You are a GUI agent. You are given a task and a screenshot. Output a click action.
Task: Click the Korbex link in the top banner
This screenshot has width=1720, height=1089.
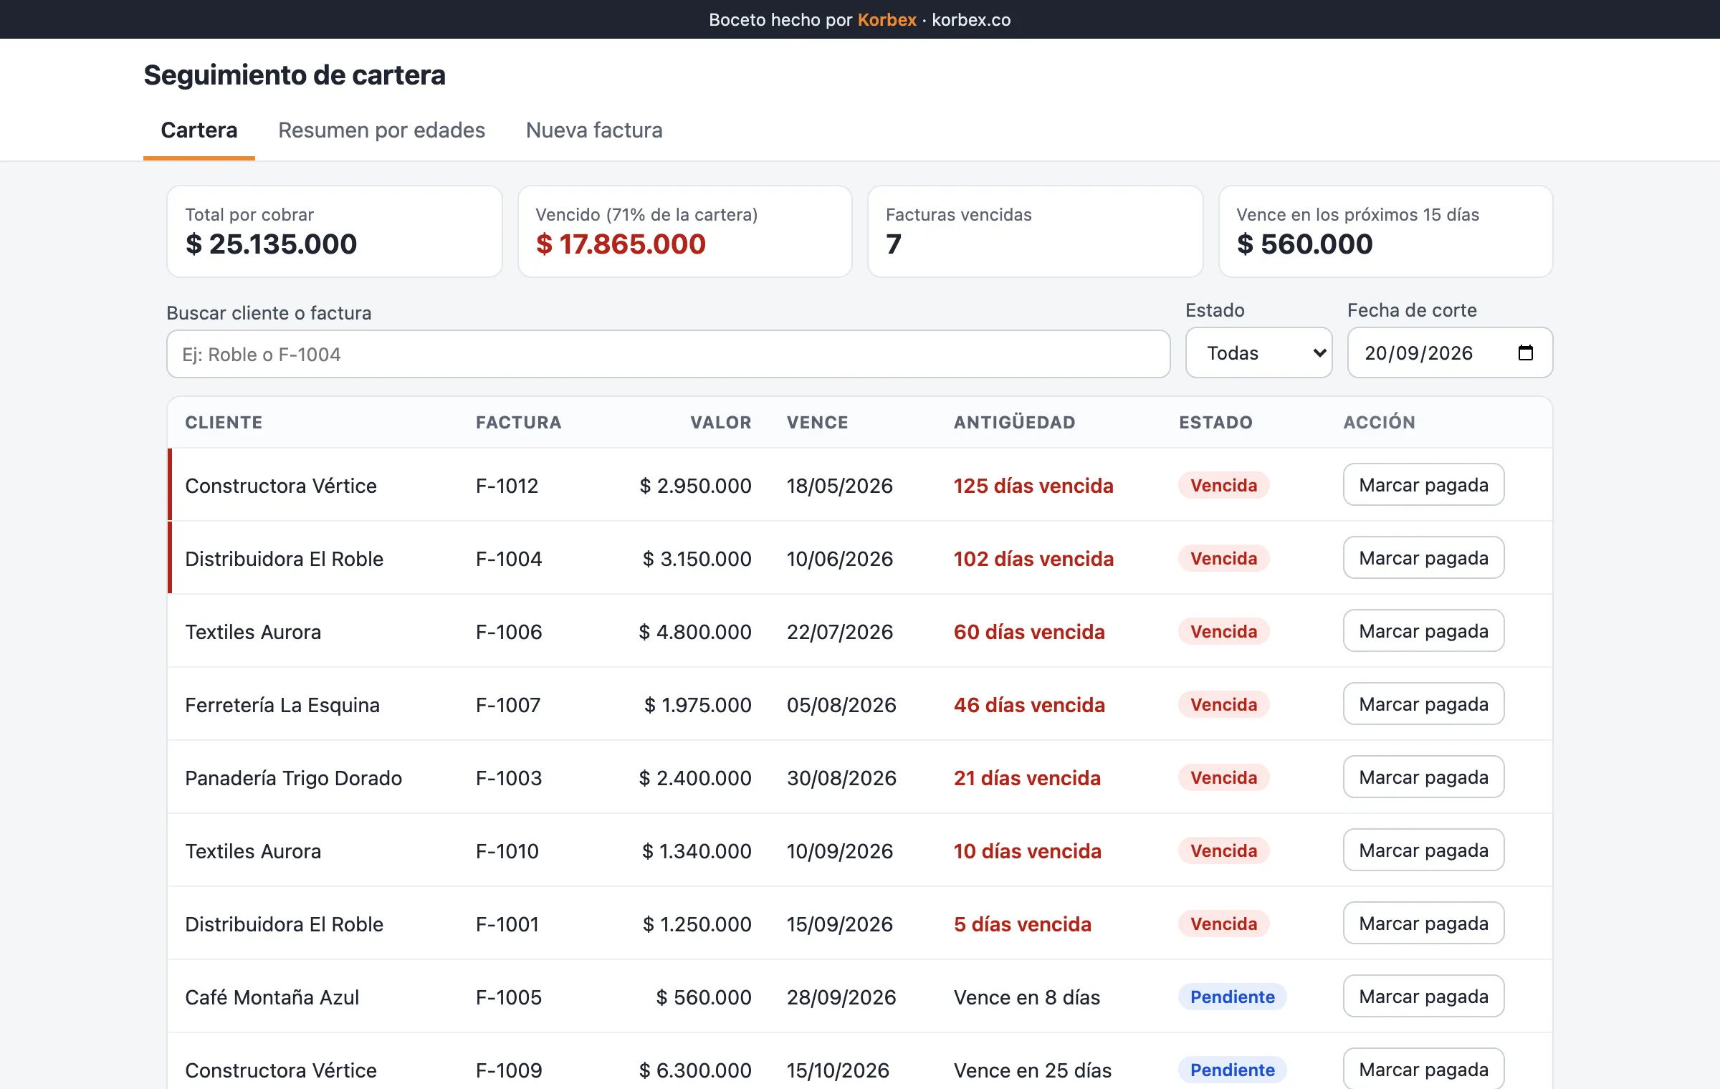click(887, 19)
